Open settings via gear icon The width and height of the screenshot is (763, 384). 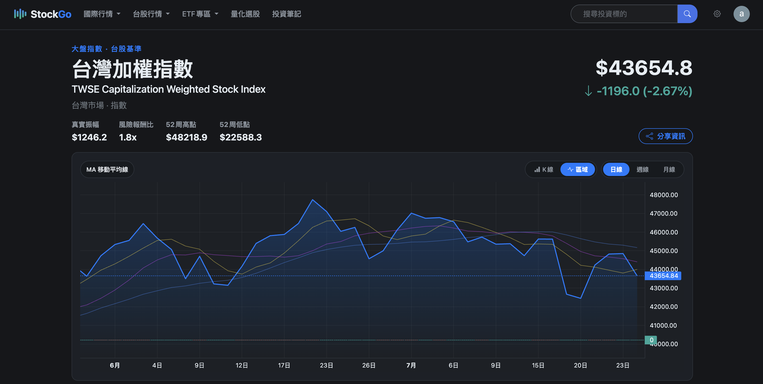[x=717, y=14]
